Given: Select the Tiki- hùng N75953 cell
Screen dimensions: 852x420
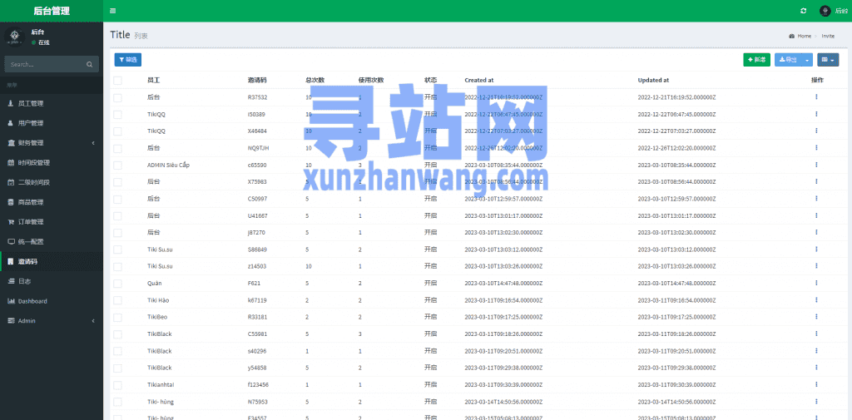Looking at the screenshot, I should coord(161,402).
